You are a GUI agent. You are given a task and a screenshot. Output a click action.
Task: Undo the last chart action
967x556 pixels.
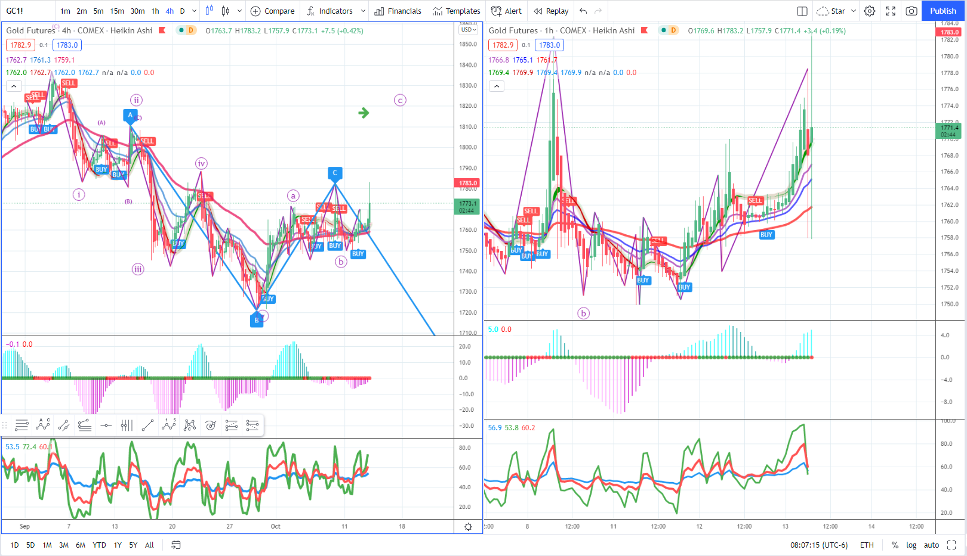(583, 11)
